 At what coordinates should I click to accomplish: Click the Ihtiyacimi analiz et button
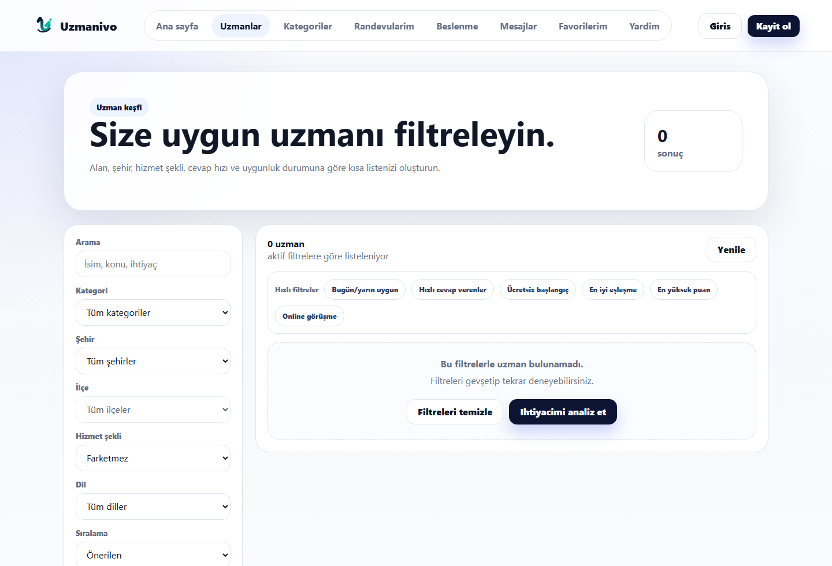coord(563,412)
